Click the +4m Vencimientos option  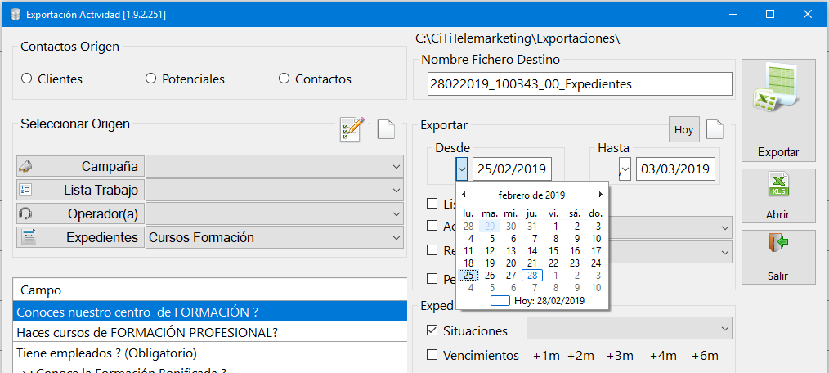(664, 356)
